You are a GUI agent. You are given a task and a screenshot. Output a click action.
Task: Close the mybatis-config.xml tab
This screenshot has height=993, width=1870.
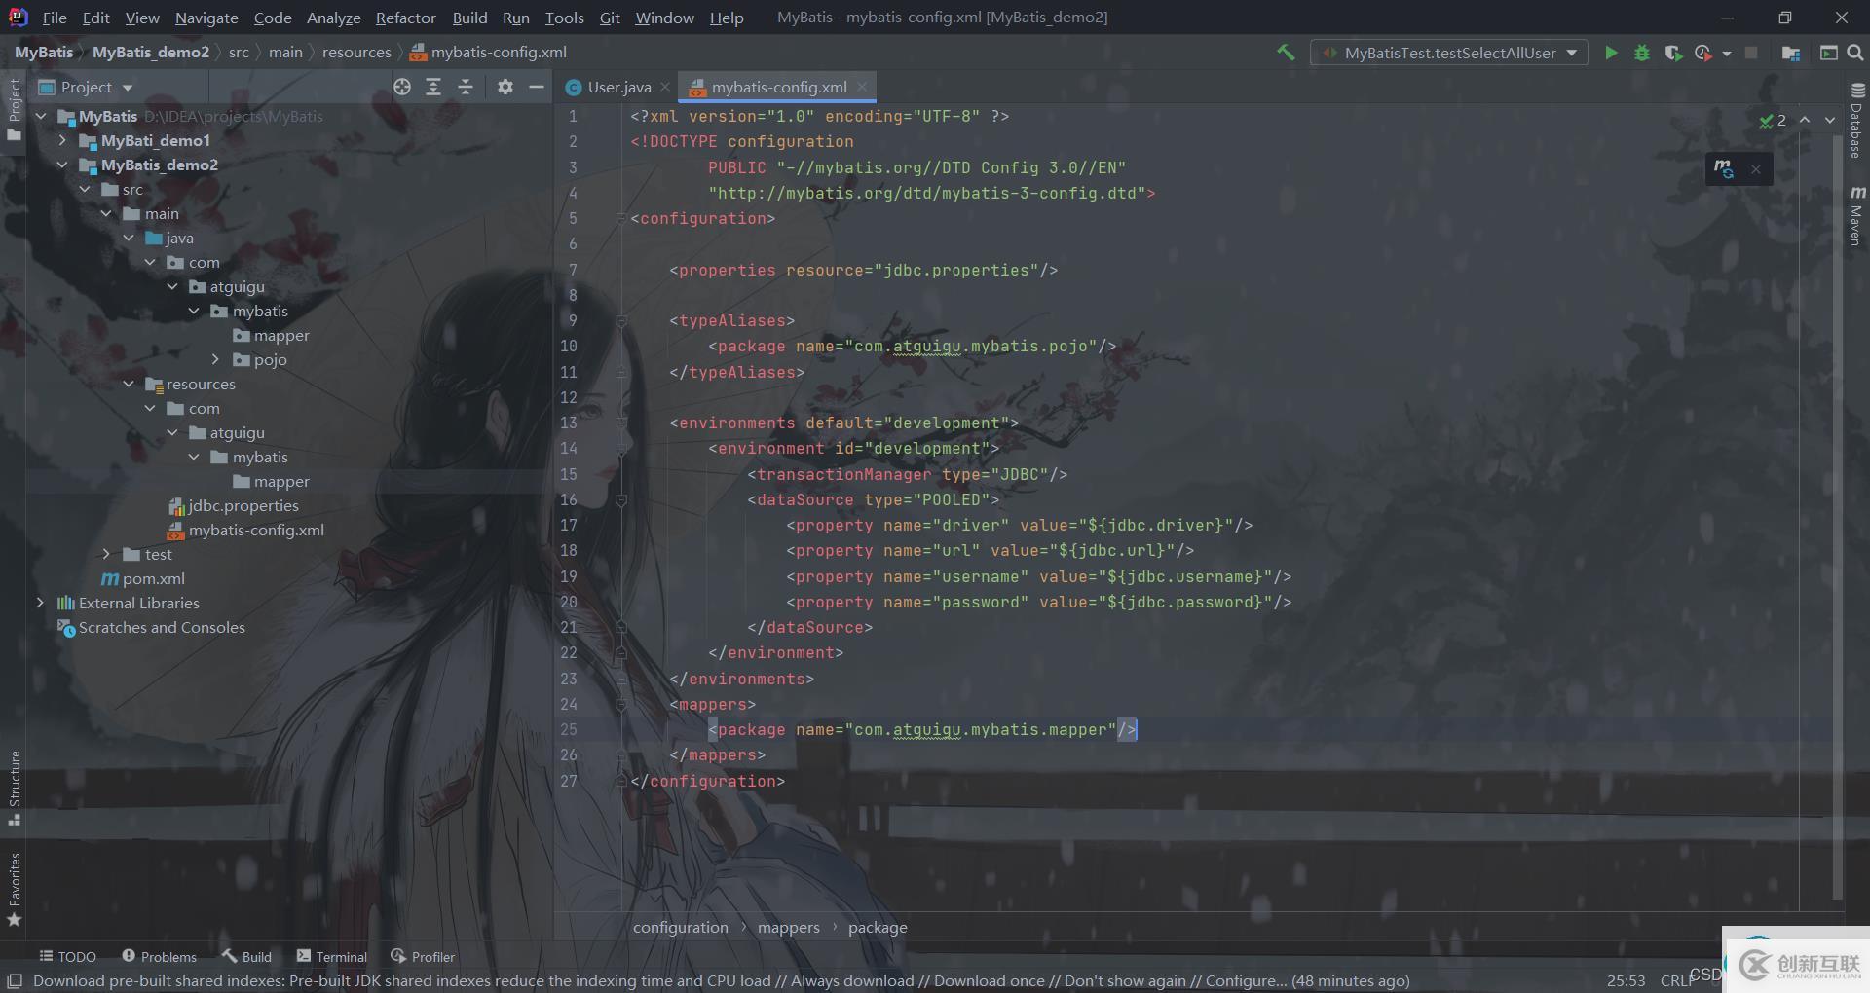pyautogui.click(x=862, y=87)
